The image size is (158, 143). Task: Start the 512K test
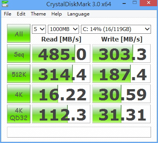pyautogui.click(x=19, y=74)
